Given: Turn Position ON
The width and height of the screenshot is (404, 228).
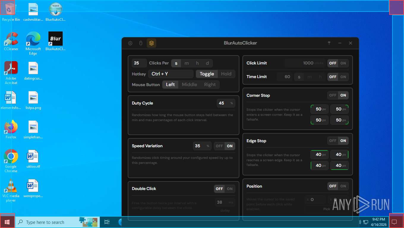Looking at the screenshot, I should pyautogui.click(x=343, y=186).
